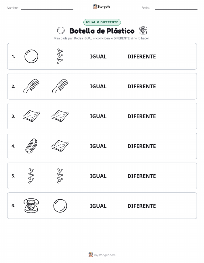Choose DIFERENTE for row 6

(142, 206)
